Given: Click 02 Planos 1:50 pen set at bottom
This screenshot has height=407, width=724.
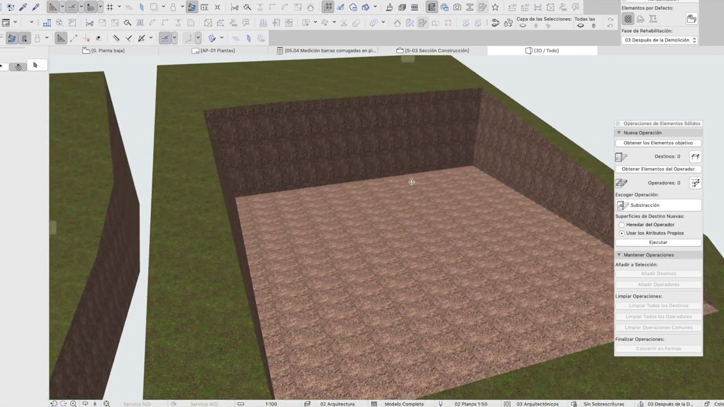Looking at the screenshot, I should (x=471, y=404).
